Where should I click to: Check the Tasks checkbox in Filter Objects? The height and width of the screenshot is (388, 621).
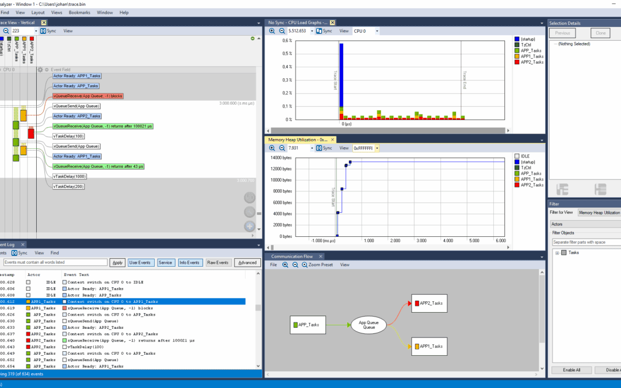click(x=564, y=252)
